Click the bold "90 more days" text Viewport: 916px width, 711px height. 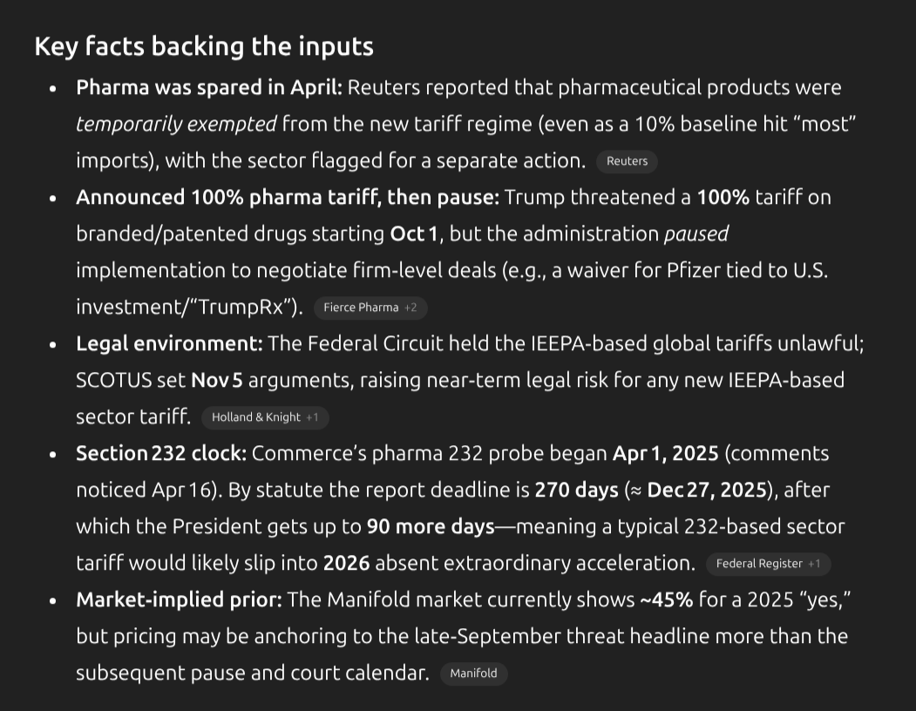click(430, 527)
